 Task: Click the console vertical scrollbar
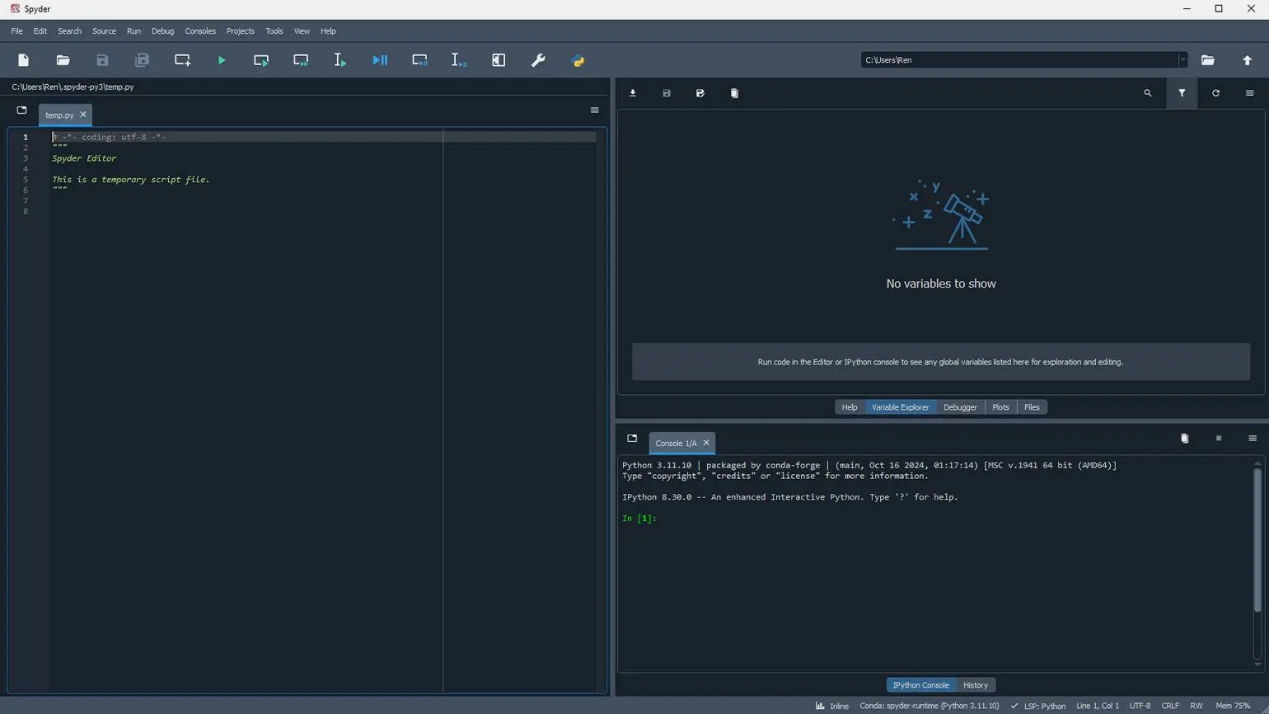[x=1257, y=561]
